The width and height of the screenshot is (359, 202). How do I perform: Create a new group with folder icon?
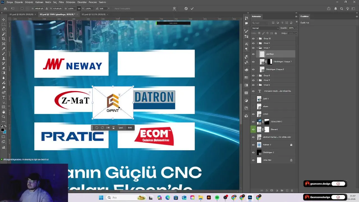[282, 190]
